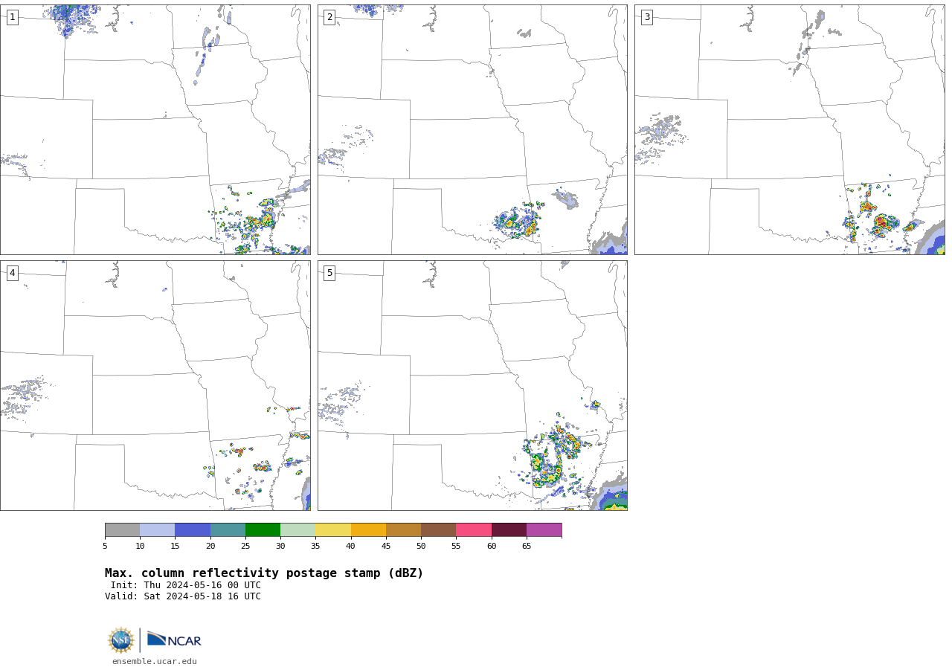Click the brown 50-55 dBZ swatch
952x670 pixels.
[438, 529]
